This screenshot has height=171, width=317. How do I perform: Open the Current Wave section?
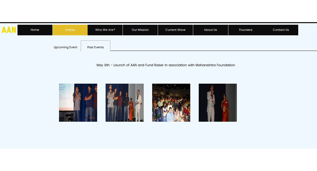tap(175, 30)
